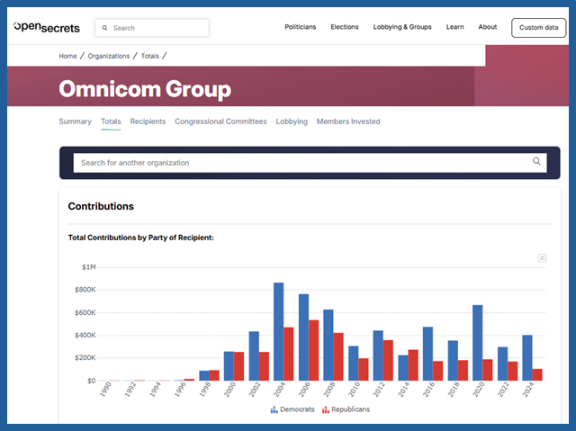Click the Custom data button

(538, 28)
